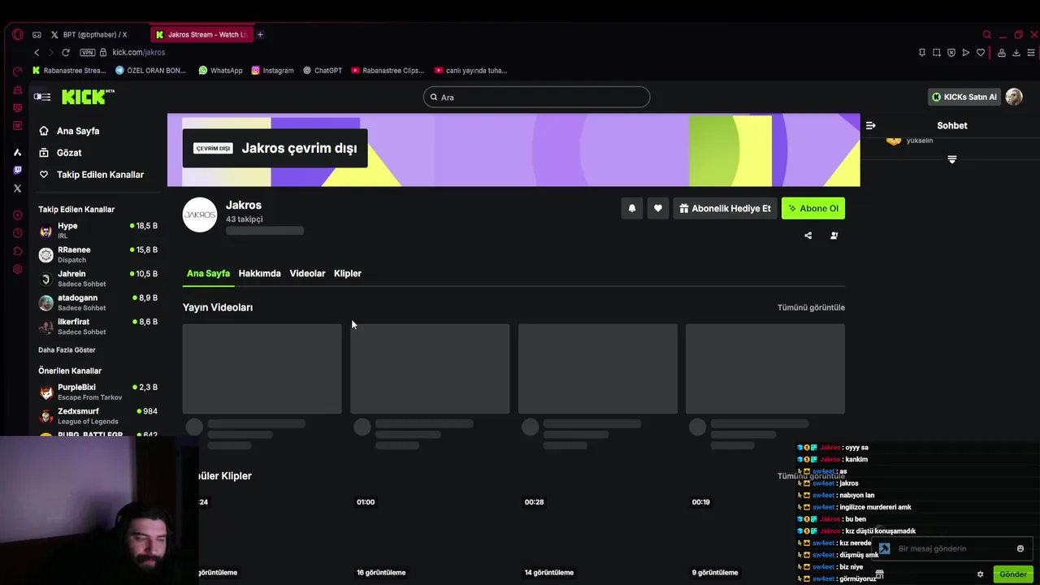Open the Opera workspaces icon by the tabs

tap(37, 35)
